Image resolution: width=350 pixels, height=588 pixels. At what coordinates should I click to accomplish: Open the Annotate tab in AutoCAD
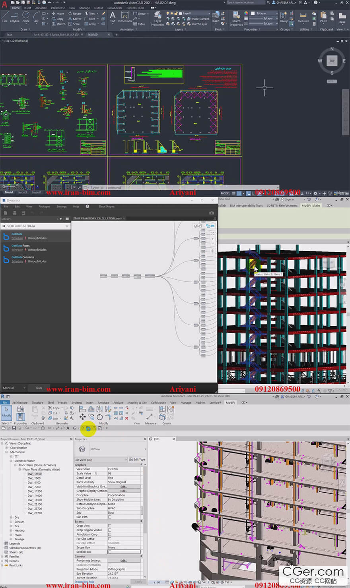coord(41,8)
